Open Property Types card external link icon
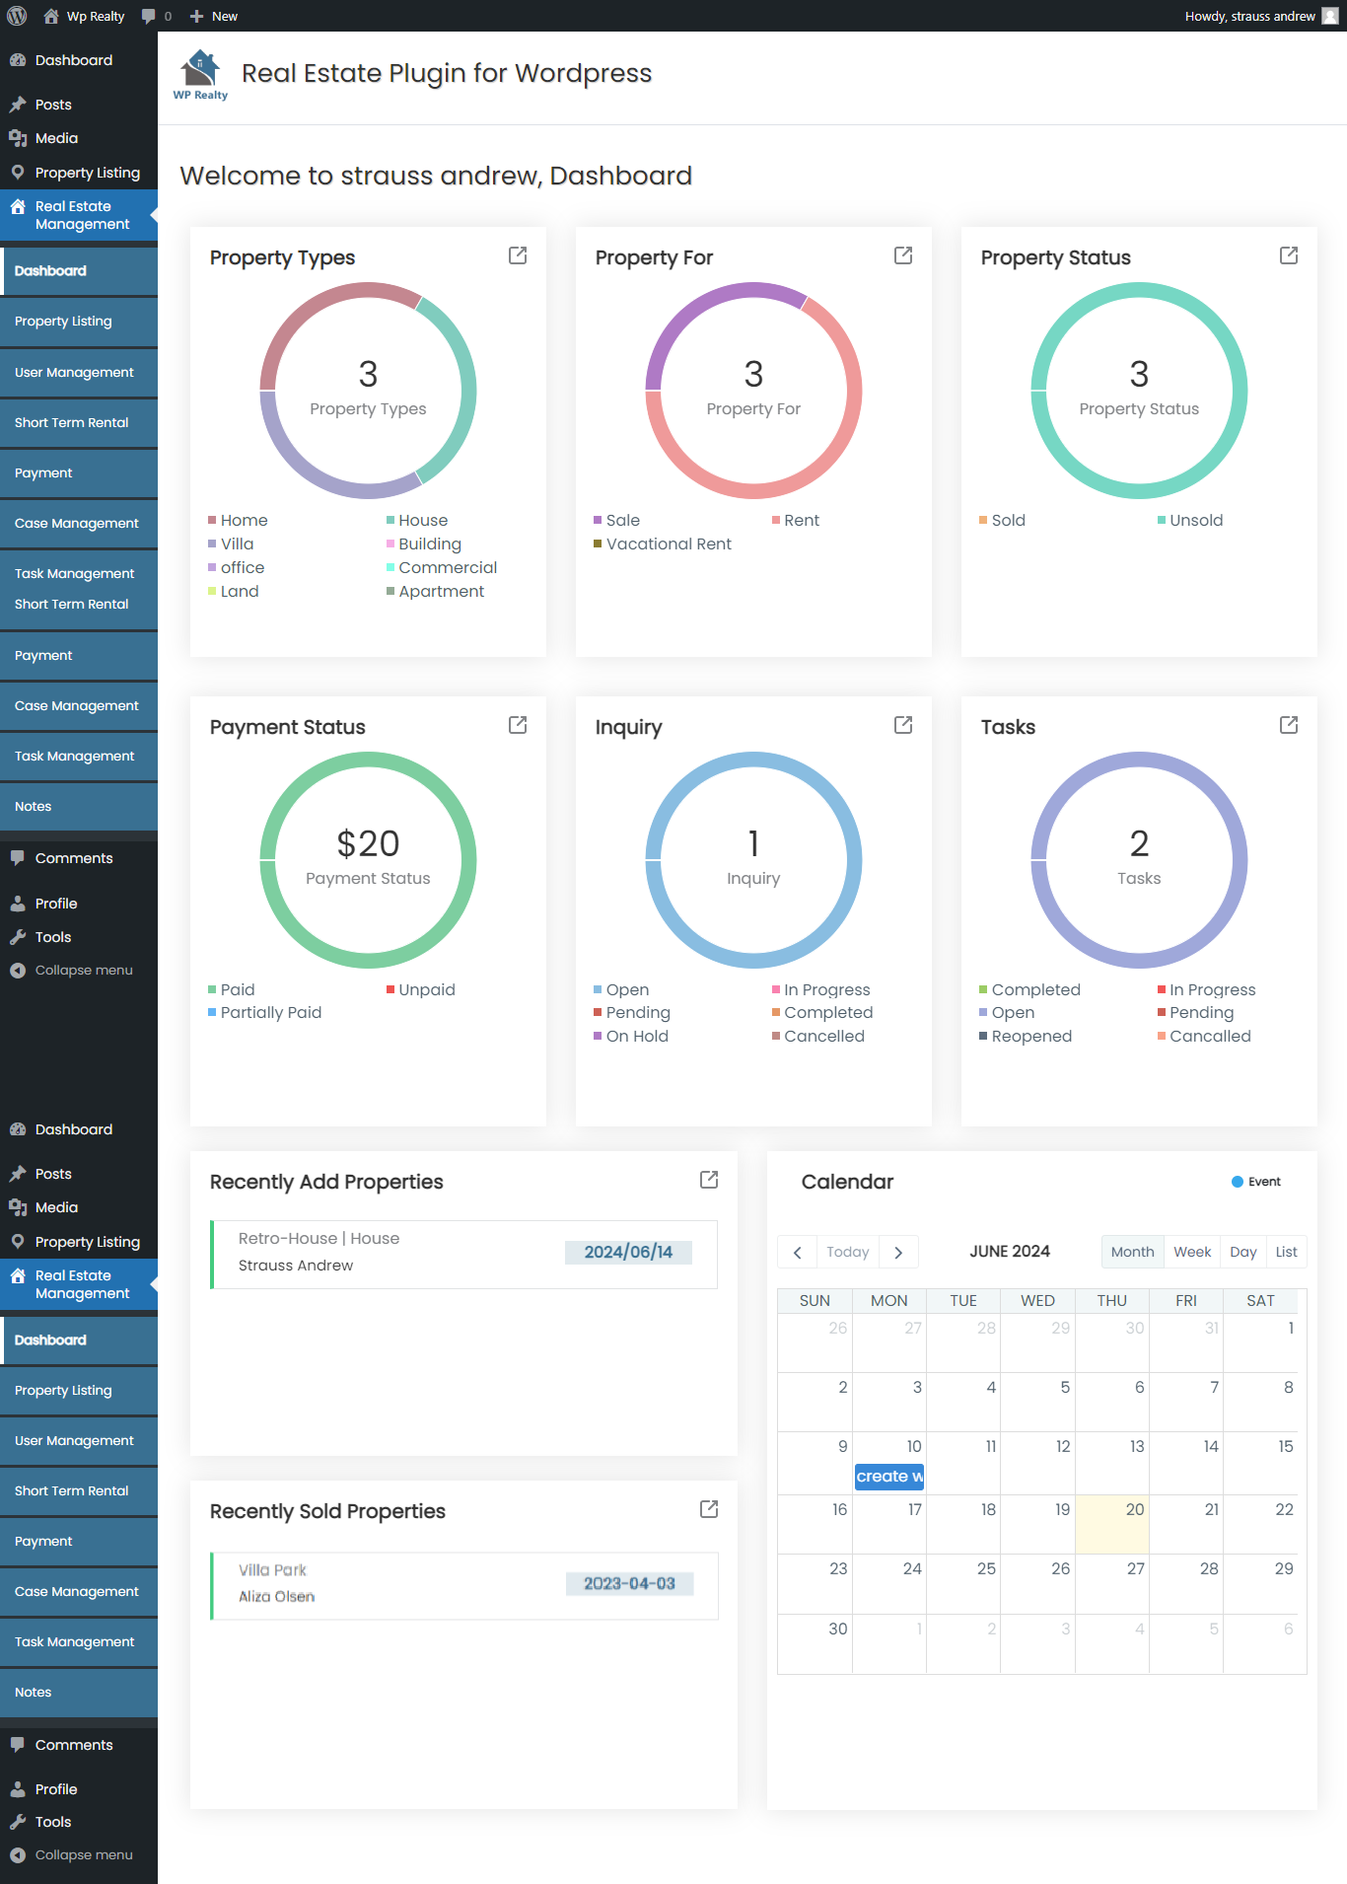The height and width of the screenshot is (1884, 1347). click(x=518, y=255)
